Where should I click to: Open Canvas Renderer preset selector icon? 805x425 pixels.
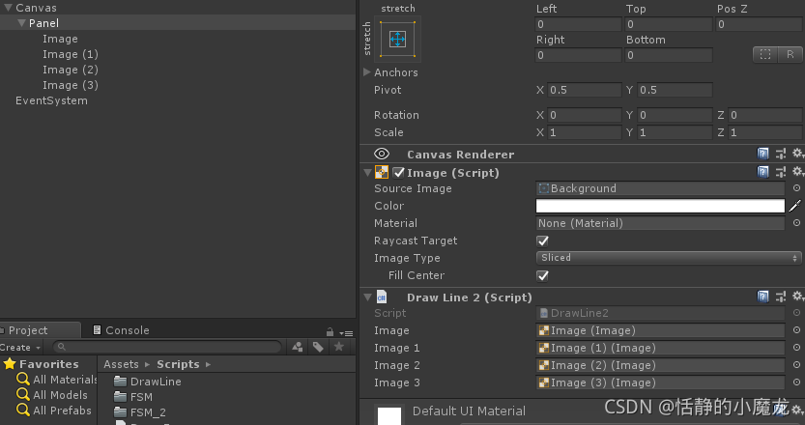coord(781,154)
